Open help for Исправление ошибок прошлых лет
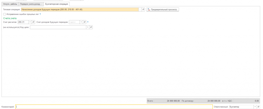 pyautogui.click(x=40, y=14)
